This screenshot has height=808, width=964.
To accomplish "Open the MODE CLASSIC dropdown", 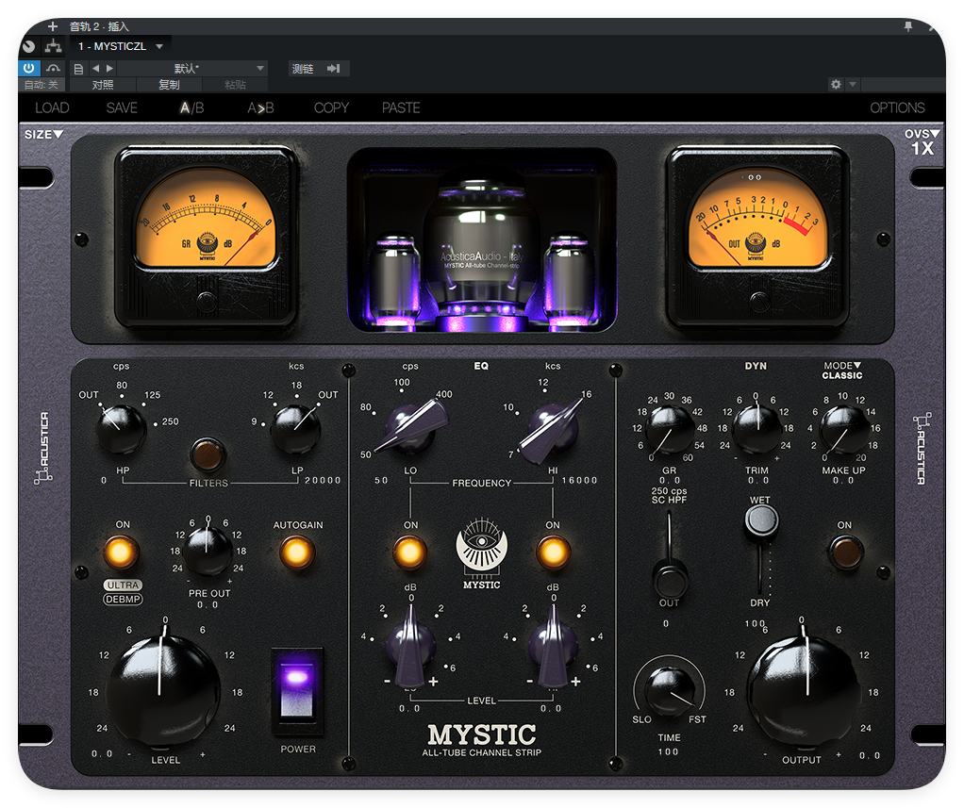I will (842, 371).
